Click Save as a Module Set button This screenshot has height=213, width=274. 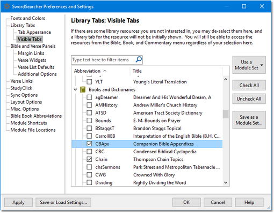pyautogui.click(x=249, y=120)
